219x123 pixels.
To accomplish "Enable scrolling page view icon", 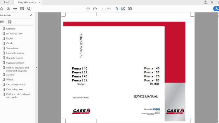I will point(123,9).
